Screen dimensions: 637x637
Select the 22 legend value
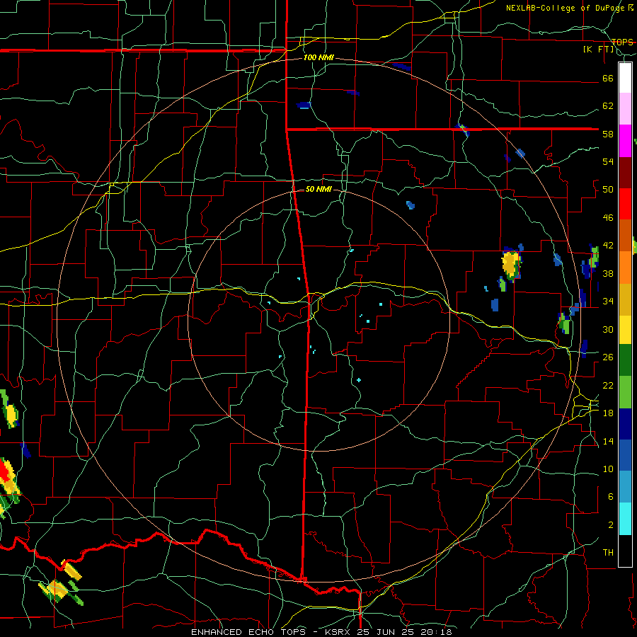click(x=608, y=385)
